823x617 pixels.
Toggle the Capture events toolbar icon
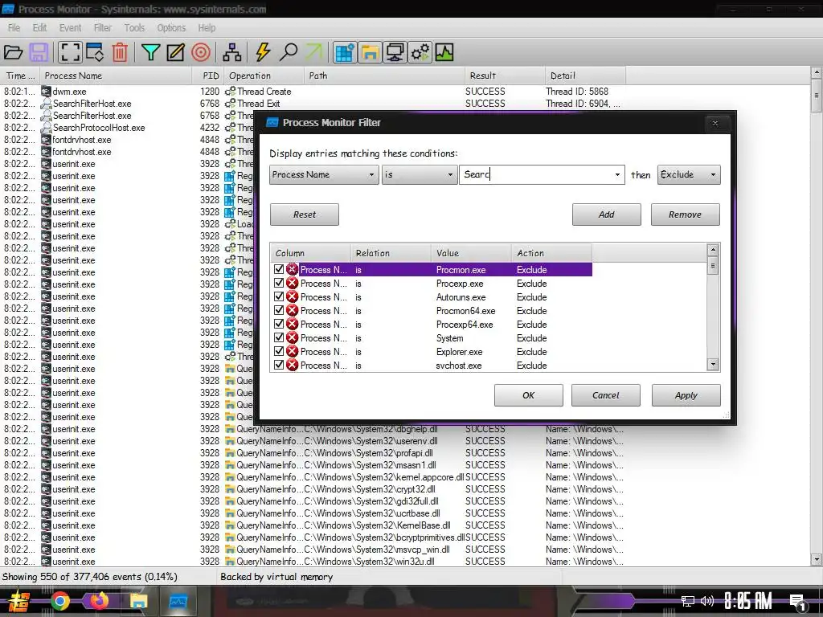click(70, 52)
